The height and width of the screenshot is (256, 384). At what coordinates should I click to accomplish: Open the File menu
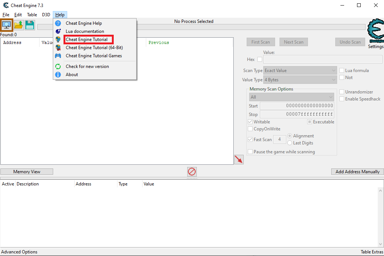click(6, 15)
